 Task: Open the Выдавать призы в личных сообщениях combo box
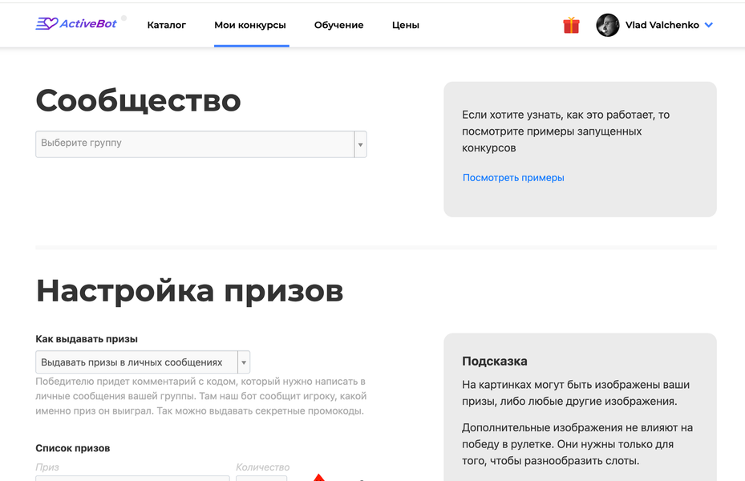(x=136, y=362)
